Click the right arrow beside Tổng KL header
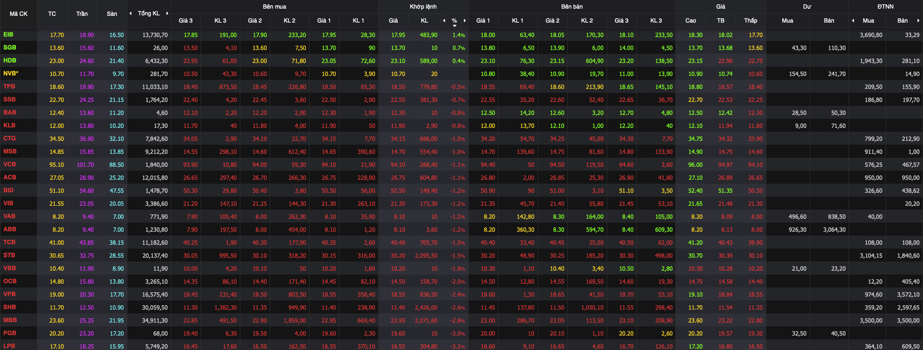The height and width of the screenshot is (350, 923). [x=167, y=13]
